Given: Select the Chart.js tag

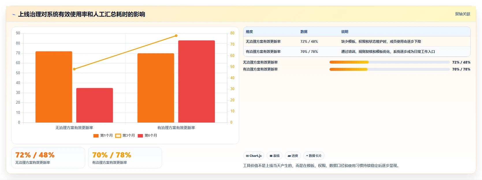Looking at the screenshot, I should 254,156.
